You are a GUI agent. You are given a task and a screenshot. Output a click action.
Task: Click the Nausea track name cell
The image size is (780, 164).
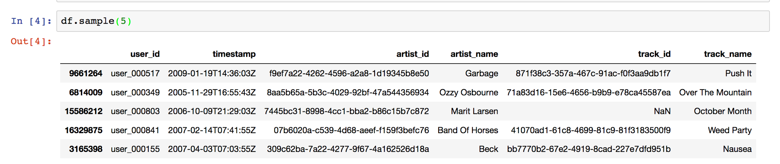737,149
